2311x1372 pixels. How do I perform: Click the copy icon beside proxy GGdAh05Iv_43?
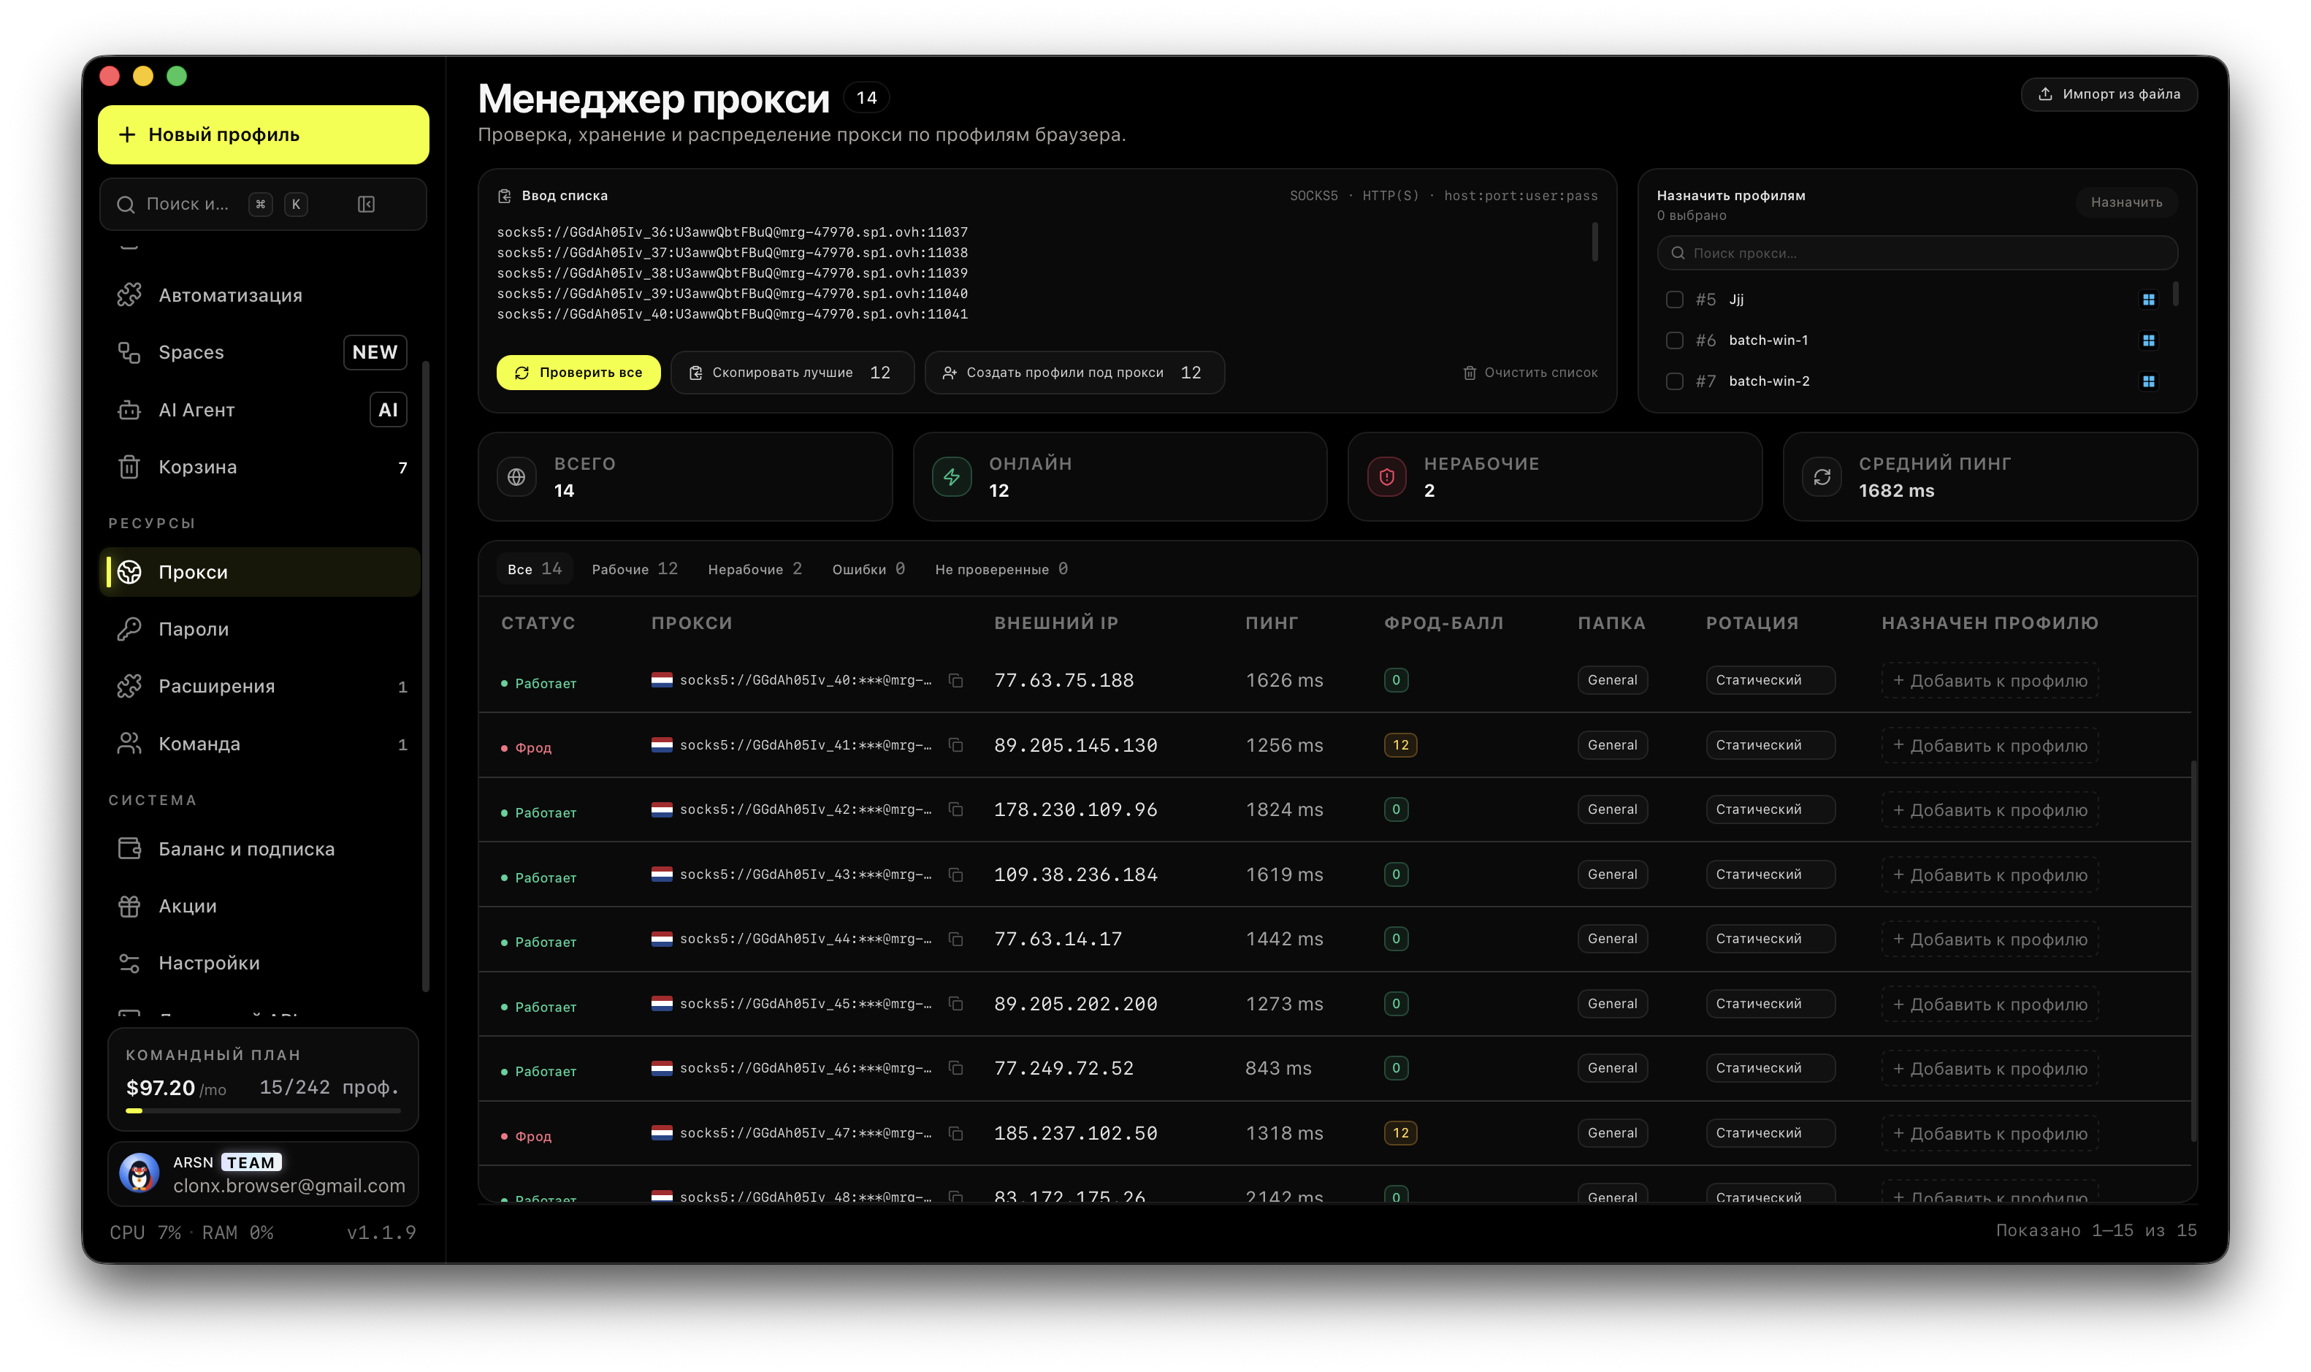click(955, 874)
